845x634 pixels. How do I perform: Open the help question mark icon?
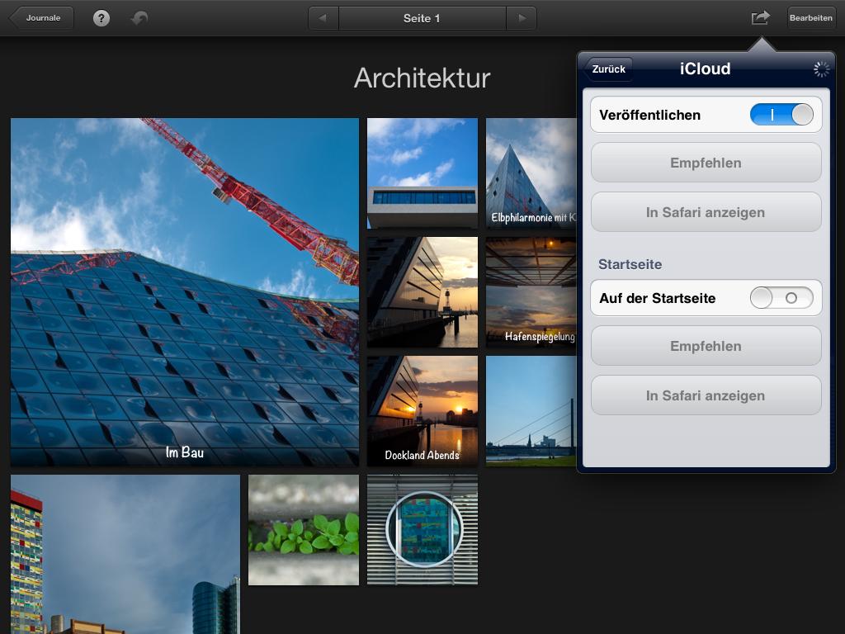pos(101,18)
